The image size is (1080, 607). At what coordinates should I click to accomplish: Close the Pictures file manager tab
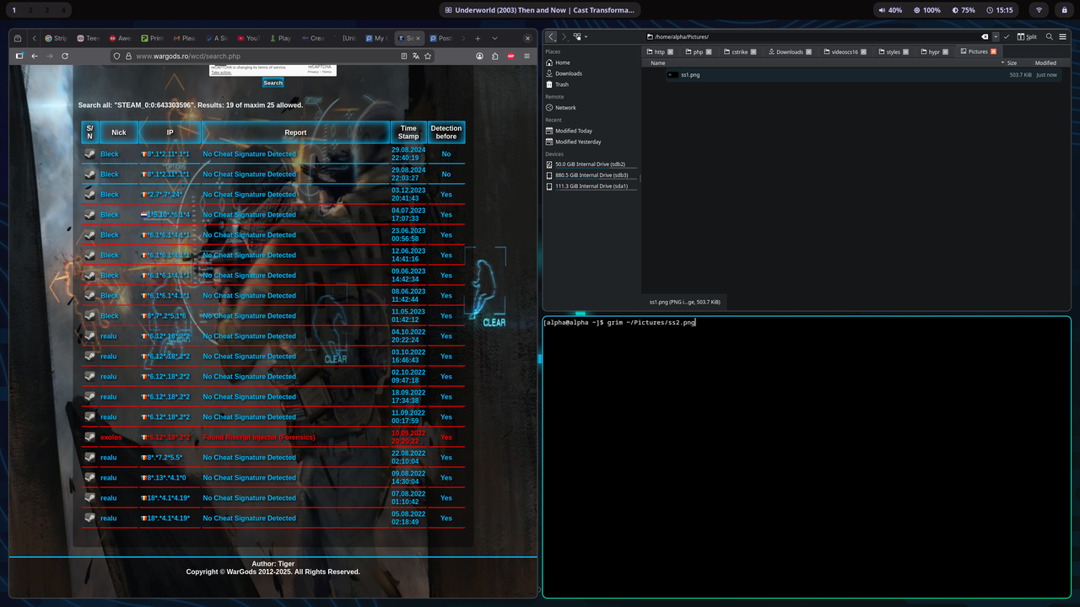(993, 51)
